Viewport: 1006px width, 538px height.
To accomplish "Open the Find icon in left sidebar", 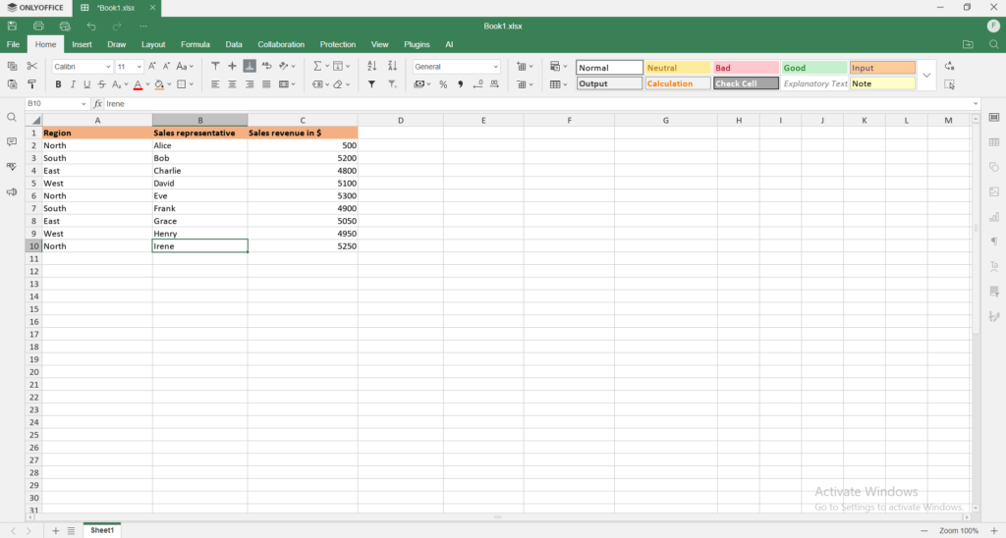I will pos(12,118).
